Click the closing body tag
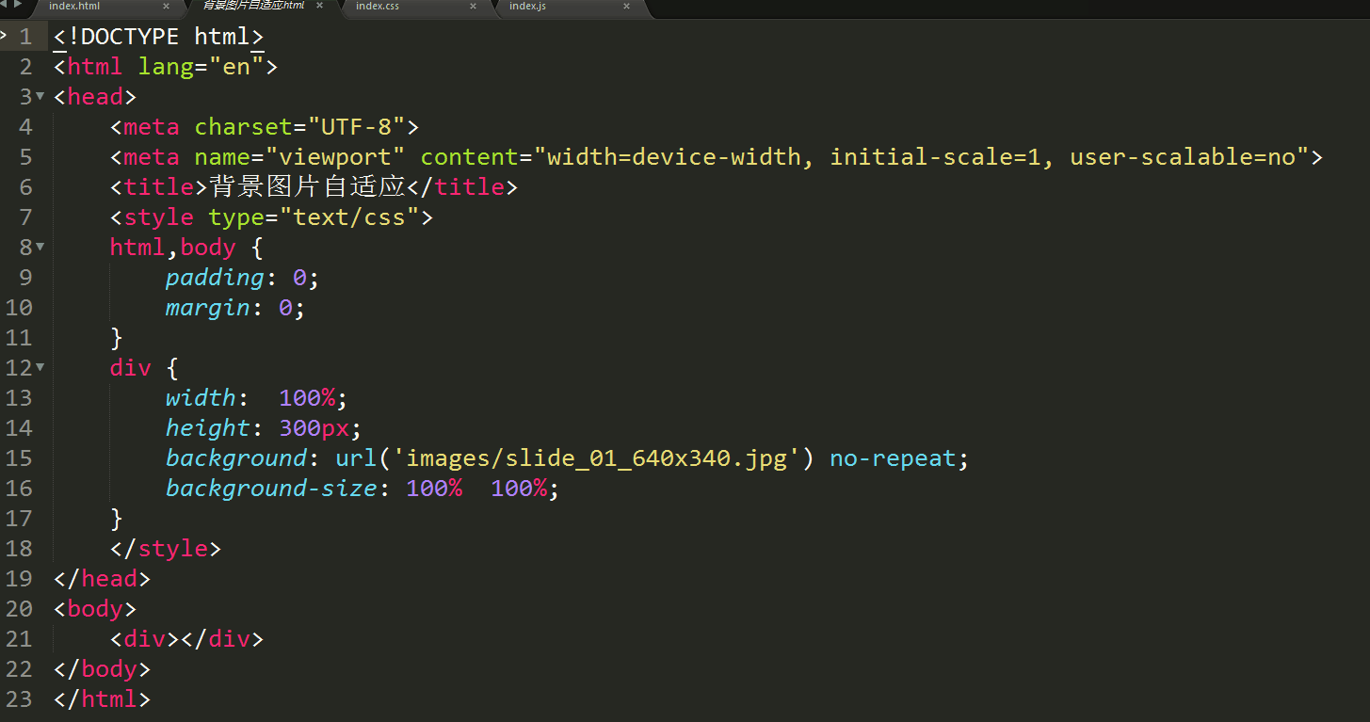The width and height of the screenshot is (1370, 722). pos(102,669)
